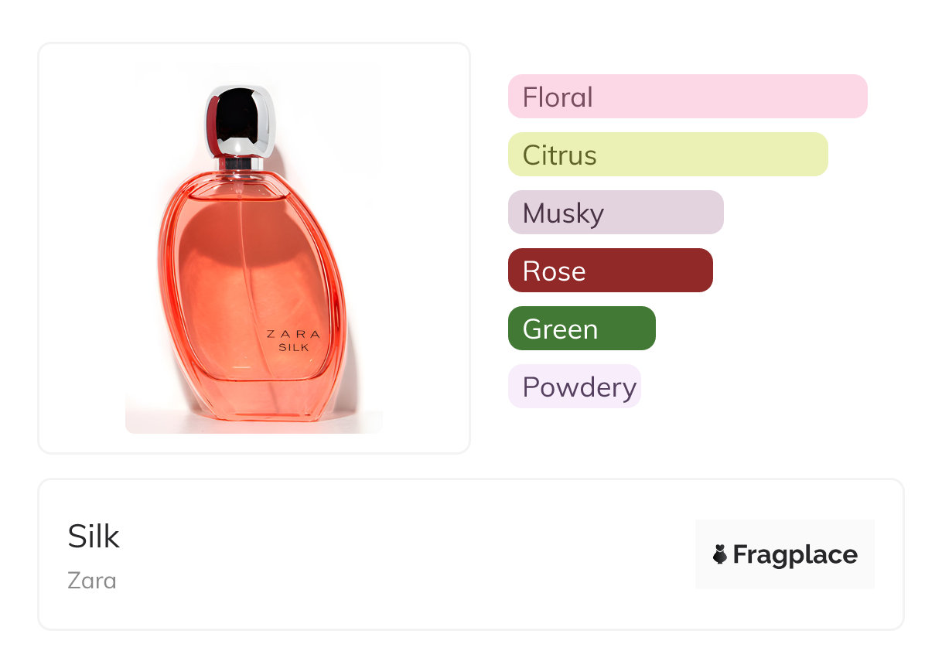Click the silver cap of the perfume bottle
The image size is (942, 668).
[240, 120]
